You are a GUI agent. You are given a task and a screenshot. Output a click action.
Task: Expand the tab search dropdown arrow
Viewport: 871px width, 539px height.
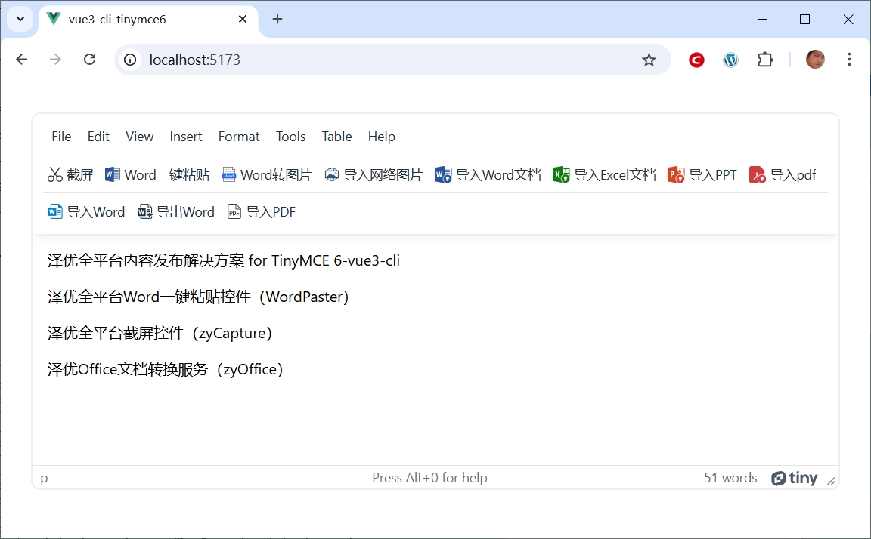tap(20, 19)
